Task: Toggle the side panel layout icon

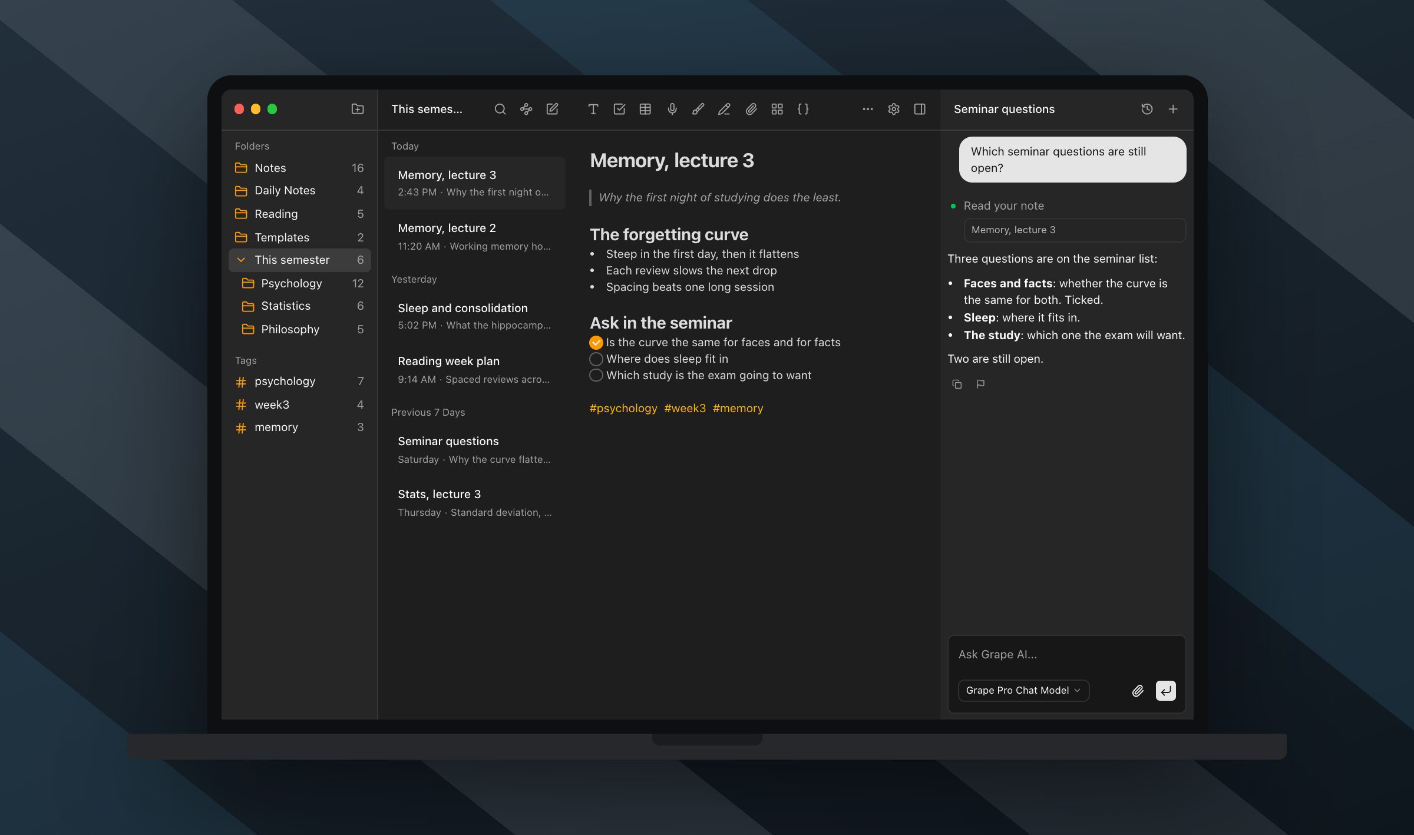Action: pyautogui.click(x=920, y=109)
